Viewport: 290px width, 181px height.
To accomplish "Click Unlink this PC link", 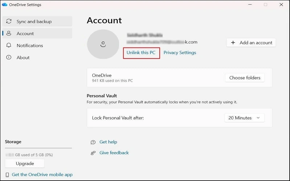I will [x=141, y=53].
